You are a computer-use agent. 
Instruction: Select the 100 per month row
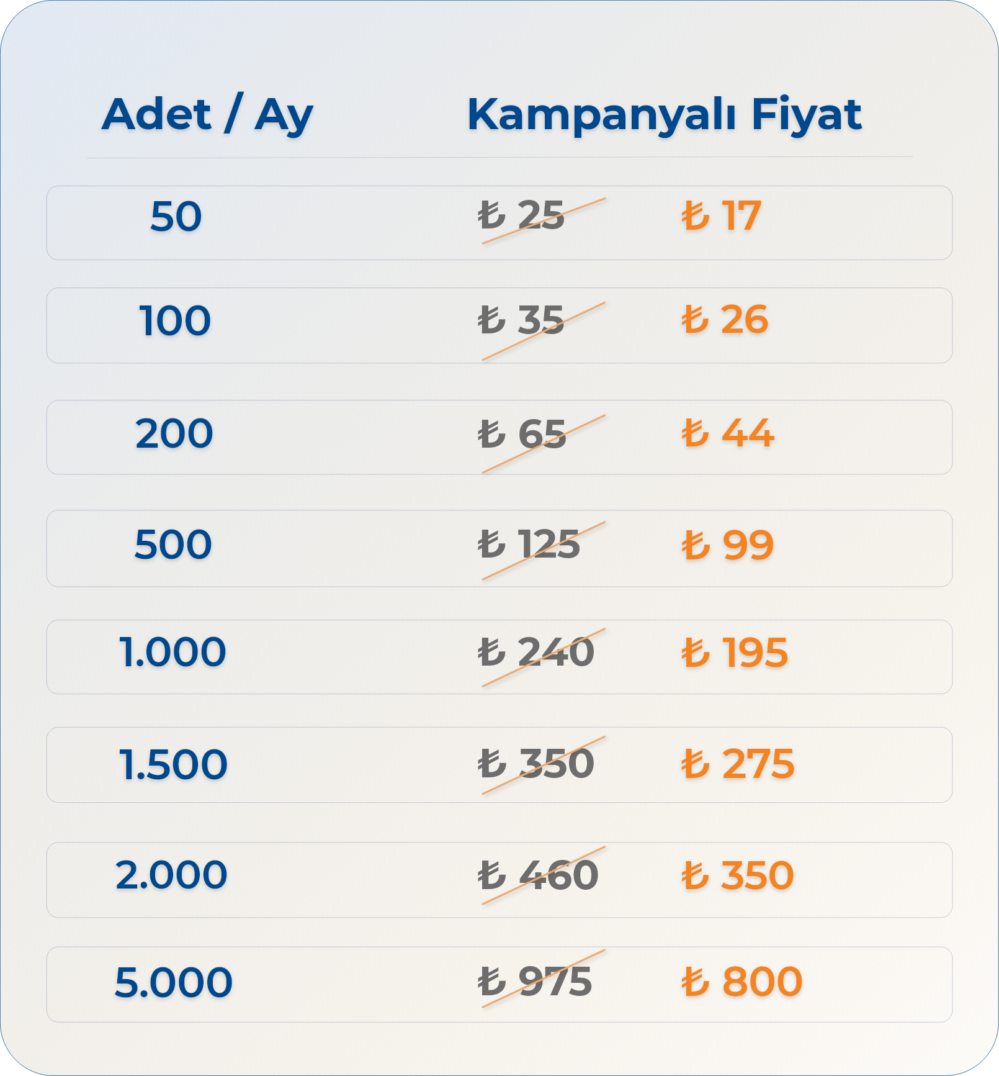click(x=500, y=325)
